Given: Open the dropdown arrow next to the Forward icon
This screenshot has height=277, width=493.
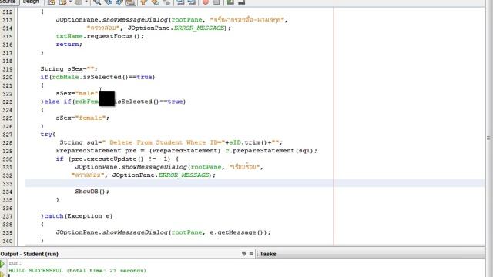Looking at the screenshot, I should [x=86, y=2].
